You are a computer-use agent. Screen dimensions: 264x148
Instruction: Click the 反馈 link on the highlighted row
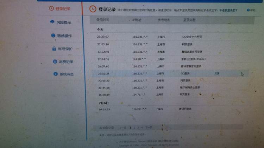217,73
